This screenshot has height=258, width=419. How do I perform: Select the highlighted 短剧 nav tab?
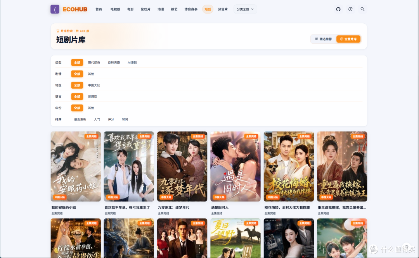[x=208, y=9]
